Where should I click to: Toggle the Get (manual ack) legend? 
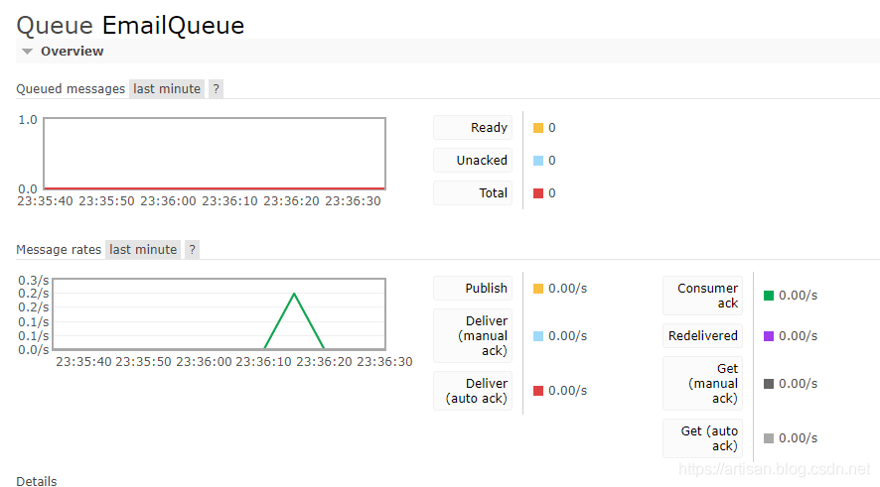click(702, 383)
